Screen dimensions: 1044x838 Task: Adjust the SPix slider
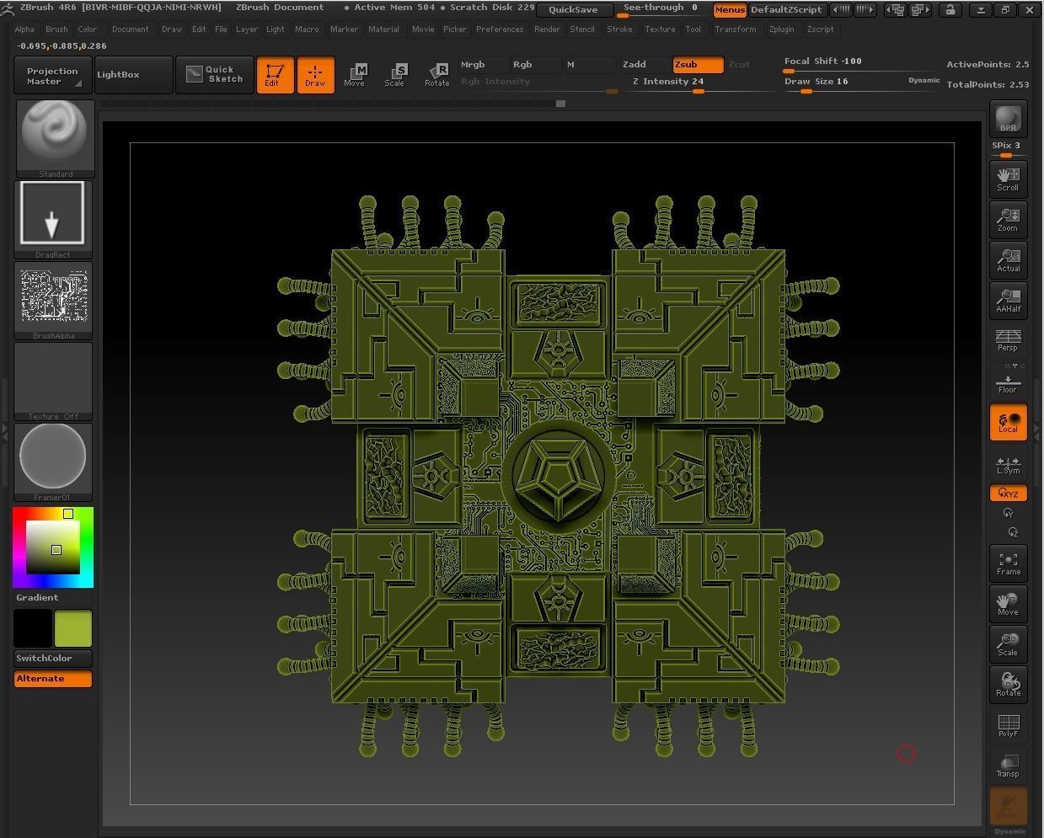[x=1008, y=148]
